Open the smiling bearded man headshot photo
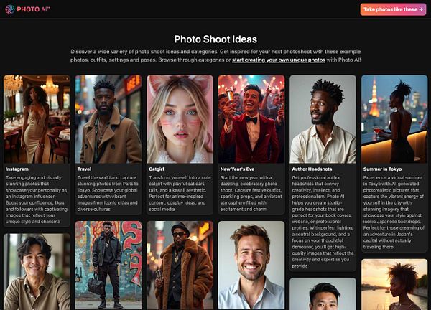 (251, 266)
